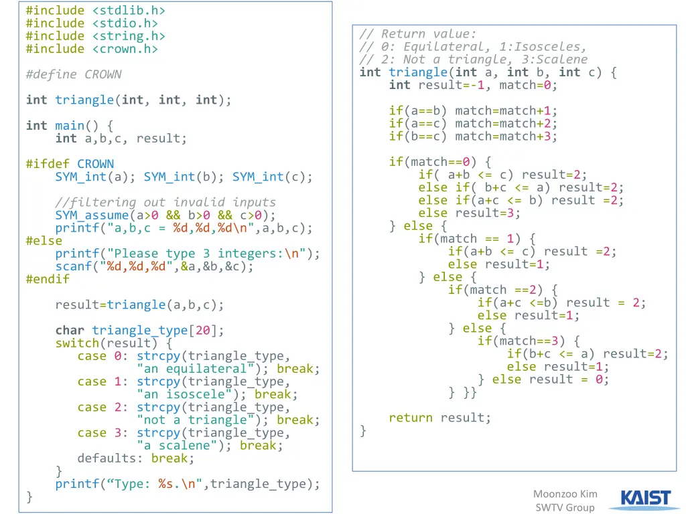This screenshot has height=514, width=686.
Task: Click the "if(match == 1) {" line
Action: tap(477, 239)
